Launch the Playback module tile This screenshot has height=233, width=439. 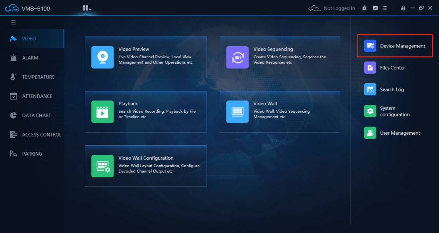(146, 112)
